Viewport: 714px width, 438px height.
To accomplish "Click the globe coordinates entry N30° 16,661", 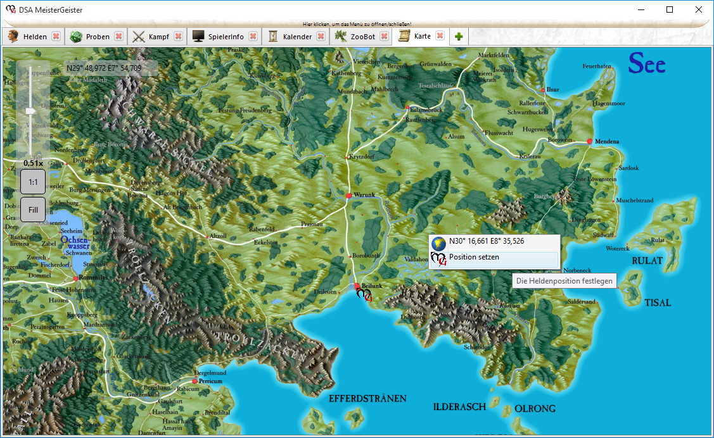I will click(x=494, y=242).
